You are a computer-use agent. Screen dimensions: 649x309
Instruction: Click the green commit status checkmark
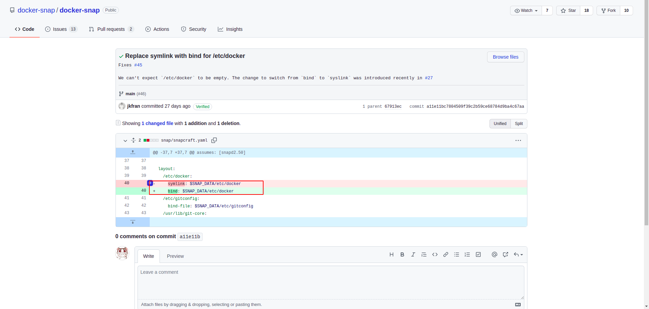tap(121, 56)
